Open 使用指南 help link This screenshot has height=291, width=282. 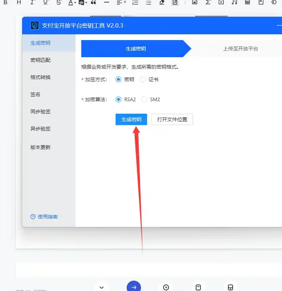[48, 217]
